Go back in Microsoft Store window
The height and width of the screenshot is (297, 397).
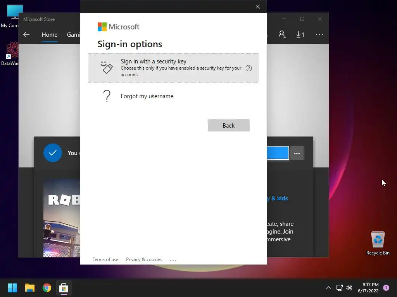tap(26, 34)
